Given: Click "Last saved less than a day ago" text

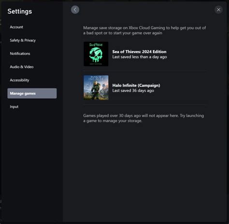Looking at the screenshot, I should point(140,57).
